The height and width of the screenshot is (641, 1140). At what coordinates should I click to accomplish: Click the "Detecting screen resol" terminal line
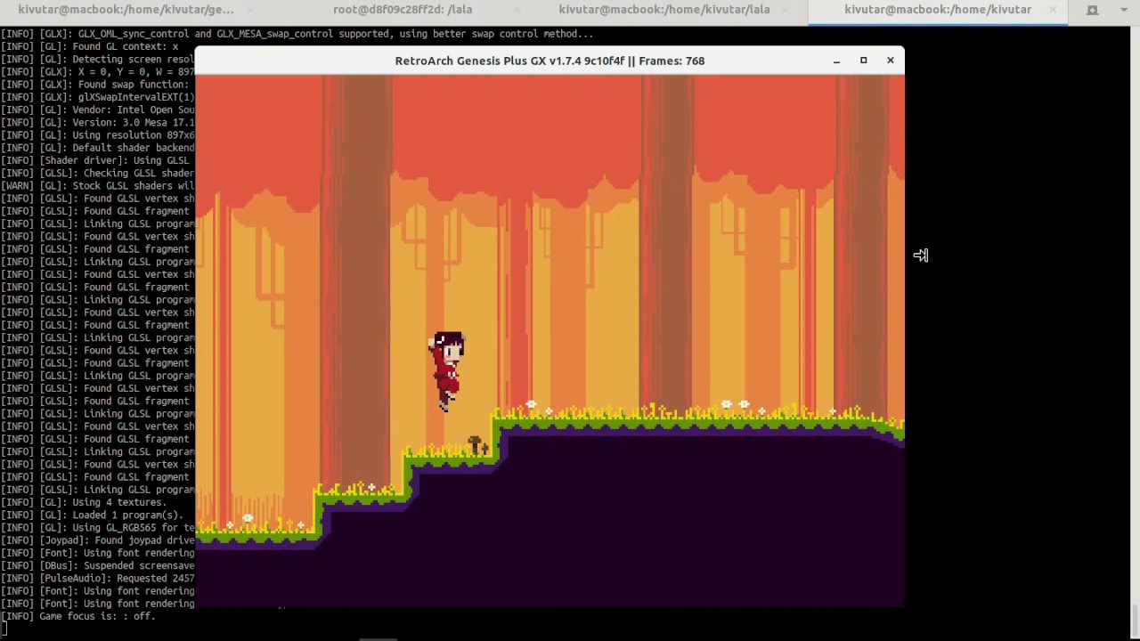pos(97,60)
